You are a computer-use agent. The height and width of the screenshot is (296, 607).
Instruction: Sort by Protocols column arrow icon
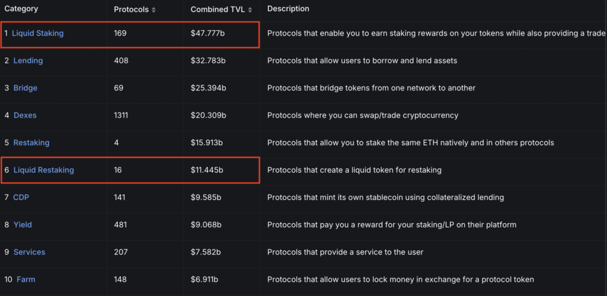(x=154, y=10)
